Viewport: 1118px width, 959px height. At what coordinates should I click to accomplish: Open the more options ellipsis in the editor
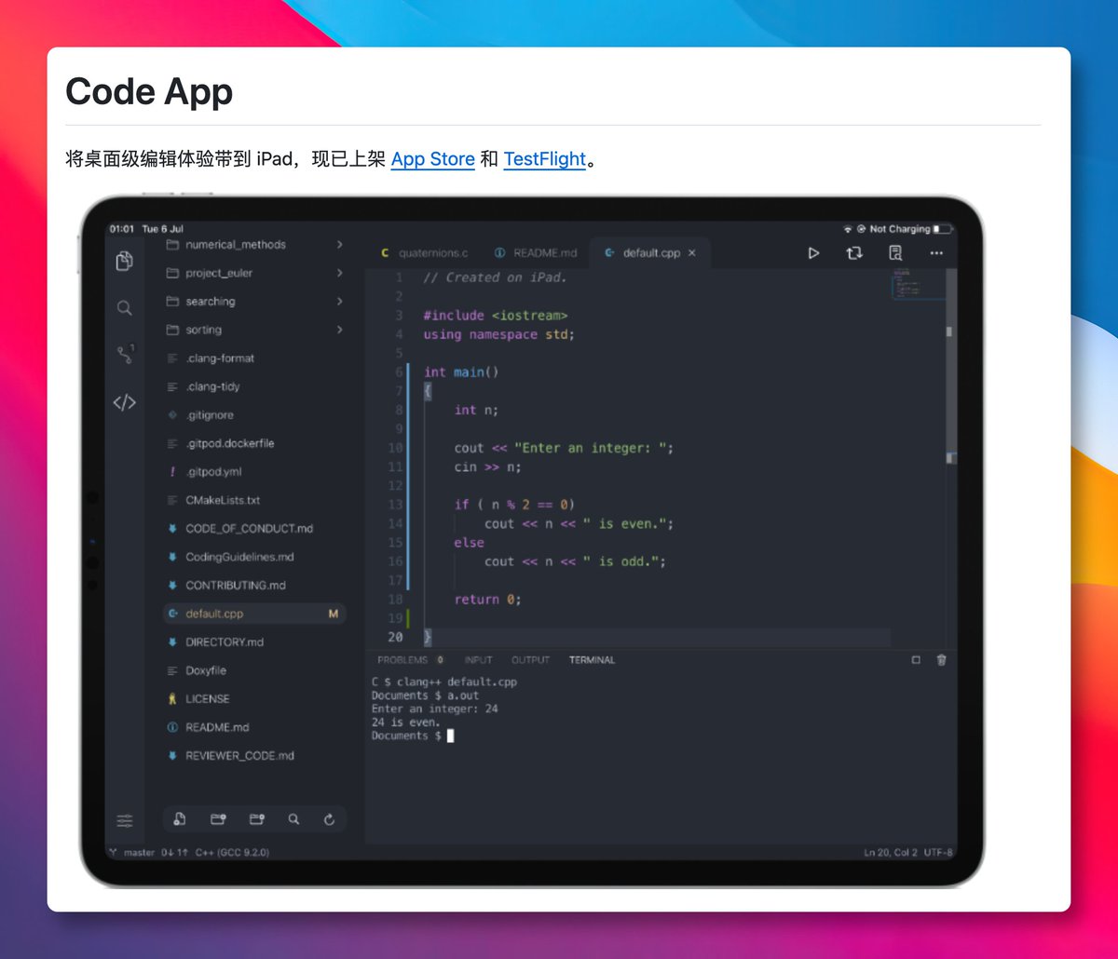(936, 253)
